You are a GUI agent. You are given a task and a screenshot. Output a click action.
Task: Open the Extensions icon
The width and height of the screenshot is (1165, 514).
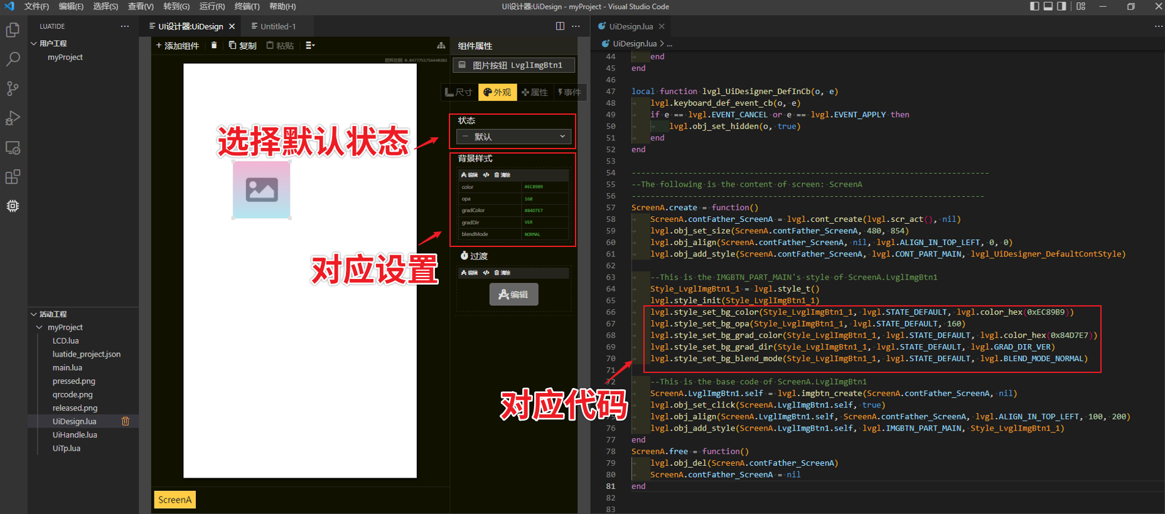point(13,177)
